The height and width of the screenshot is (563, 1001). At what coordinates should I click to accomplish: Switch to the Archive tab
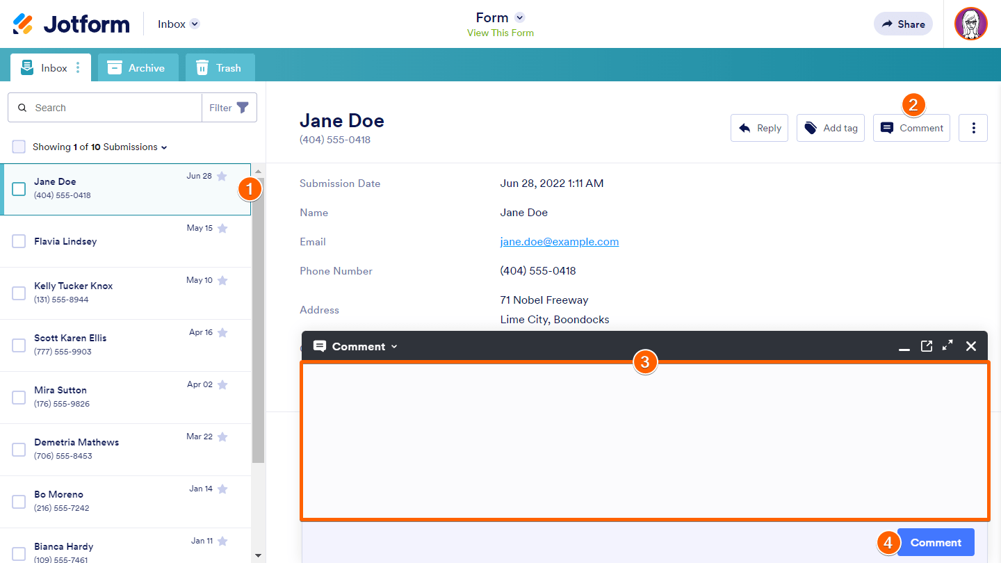[x=137, y=67]
